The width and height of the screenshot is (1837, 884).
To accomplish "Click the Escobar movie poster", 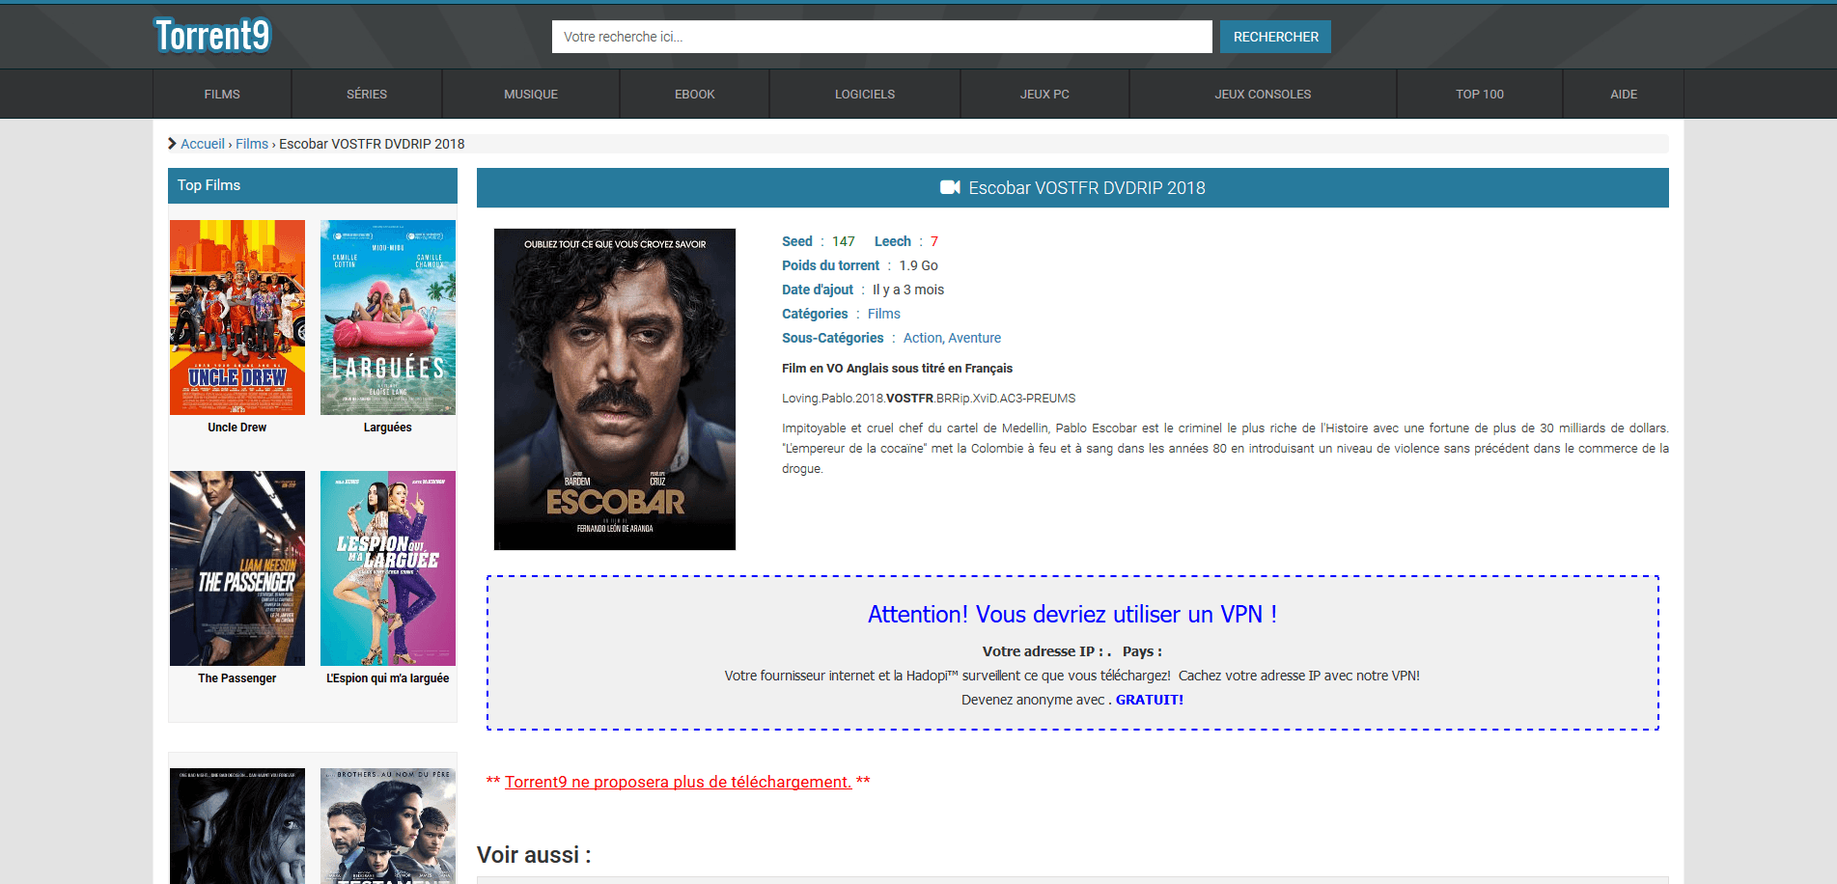I will coord(615,389).
